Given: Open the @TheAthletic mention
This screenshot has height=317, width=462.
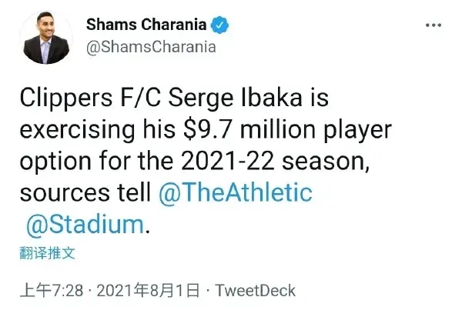Looking at the screenshot, I should [x=234, y=192].
